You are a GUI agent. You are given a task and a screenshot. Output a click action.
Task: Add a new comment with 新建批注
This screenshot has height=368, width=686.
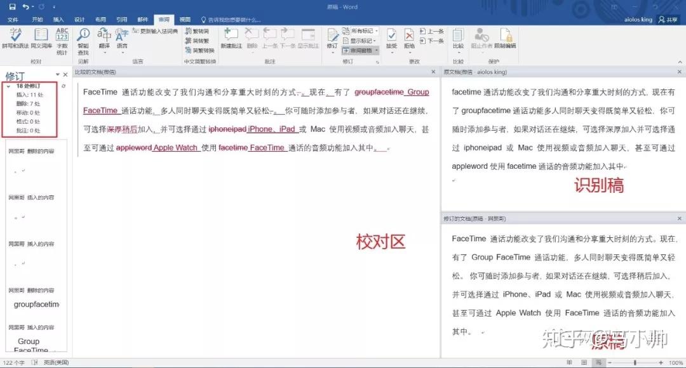click(231, 38)
